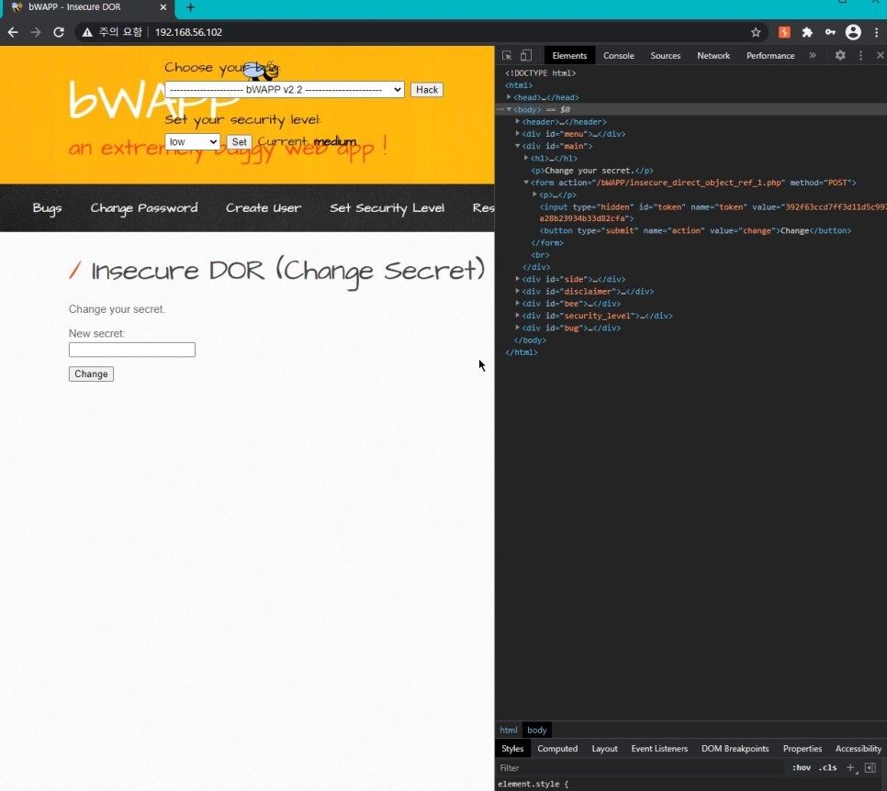Click the New secret text field
887x791 pixels.
(132, 350)
